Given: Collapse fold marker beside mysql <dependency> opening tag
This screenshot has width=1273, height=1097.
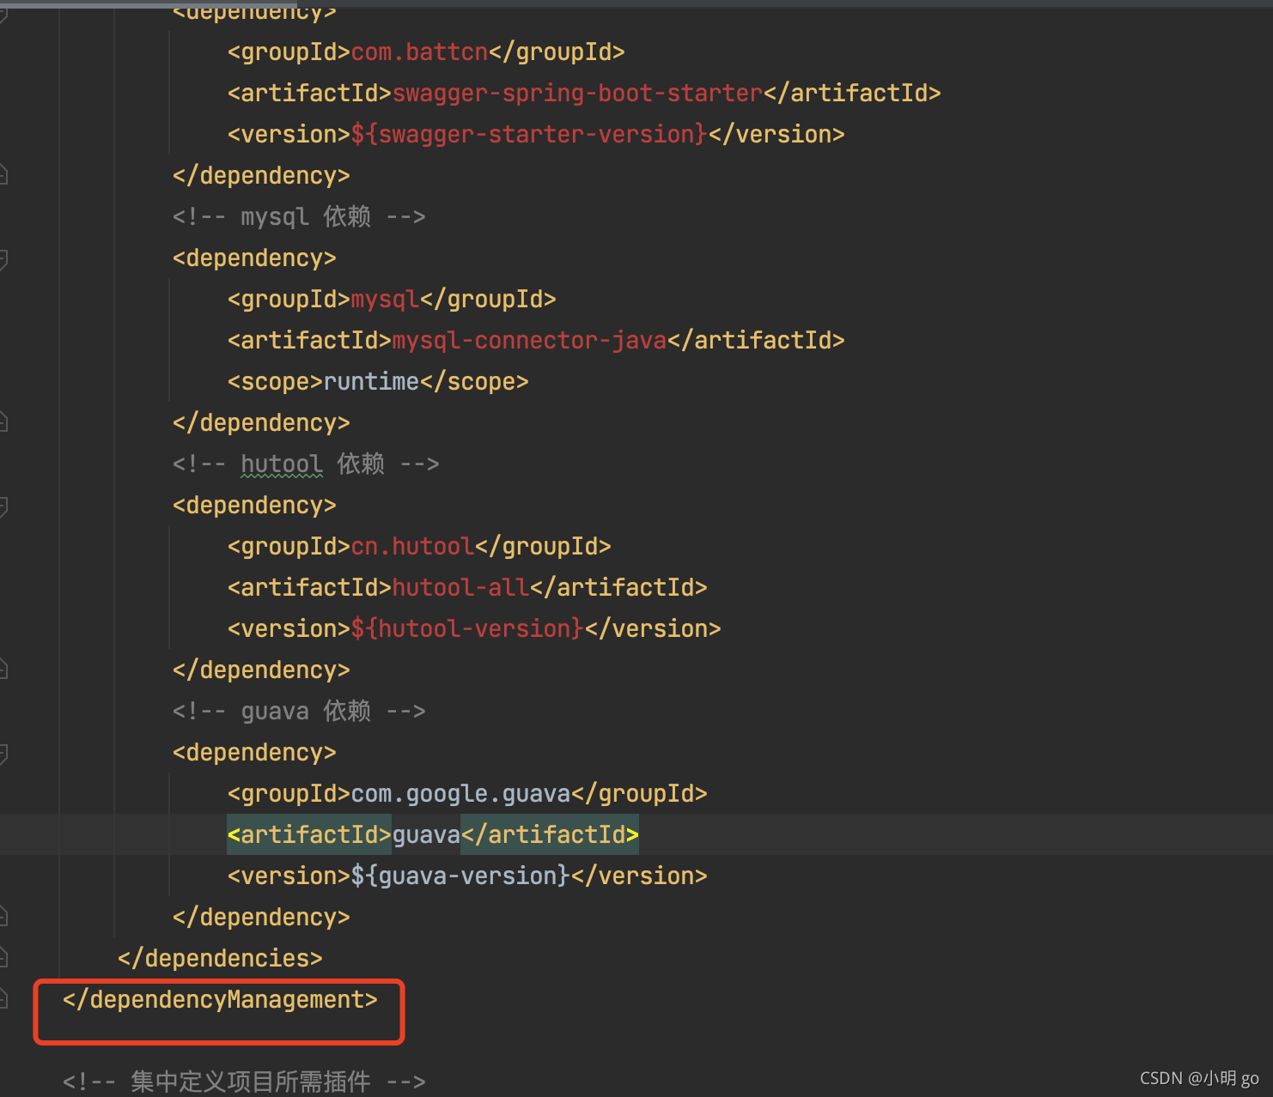Looking at the screenshot, I should click(x=3, y=258).
